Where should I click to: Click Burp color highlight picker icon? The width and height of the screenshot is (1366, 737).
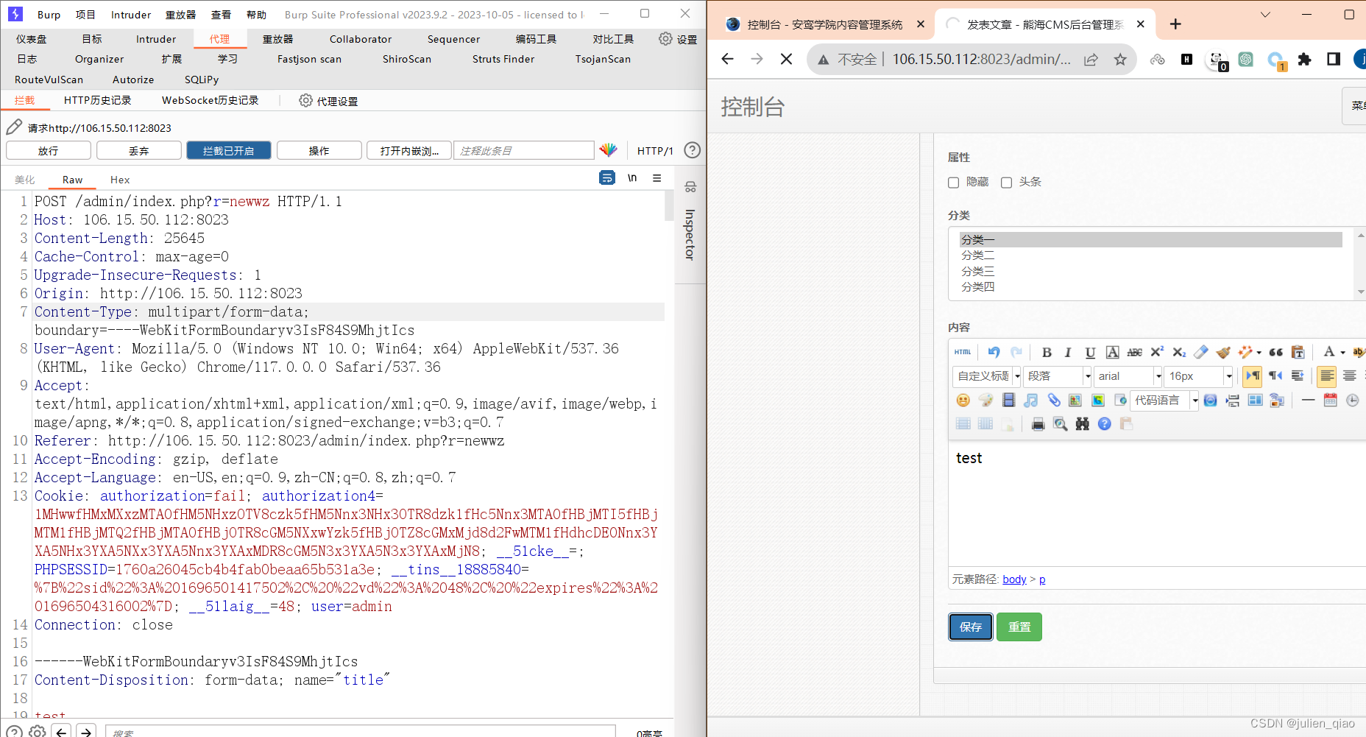click(x=609, y=150)
